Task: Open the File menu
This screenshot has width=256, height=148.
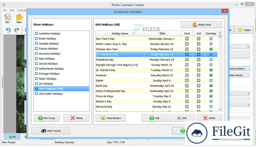Action: coord(5,10)
